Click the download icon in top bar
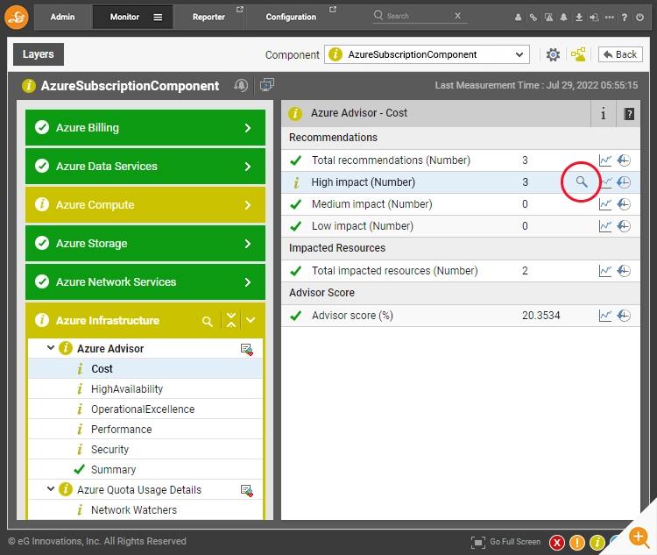 pos(579,18)
